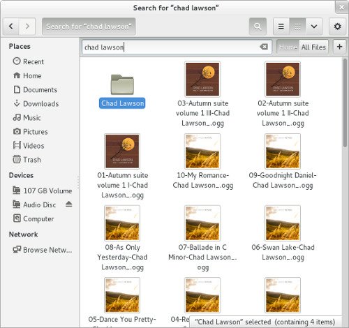349x328 pixels.
Task: Click the Search for "chad lawson" path button
Action: pos(89,27)
